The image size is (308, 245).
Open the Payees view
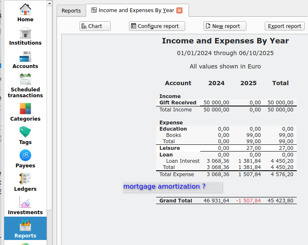click(25, 159)
